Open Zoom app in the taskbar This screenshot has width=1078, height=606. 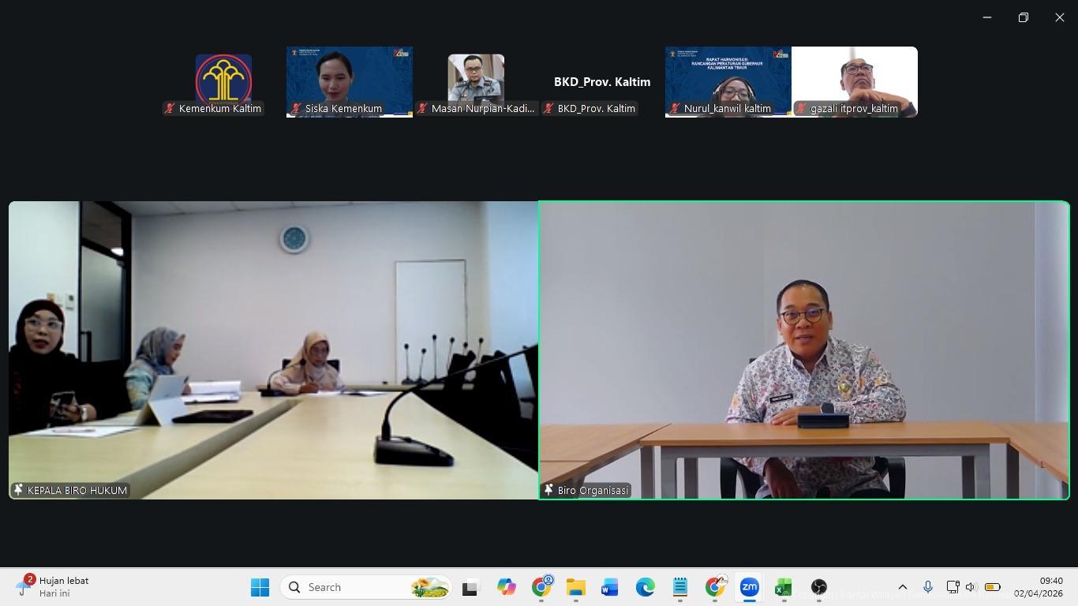(749, 587)
